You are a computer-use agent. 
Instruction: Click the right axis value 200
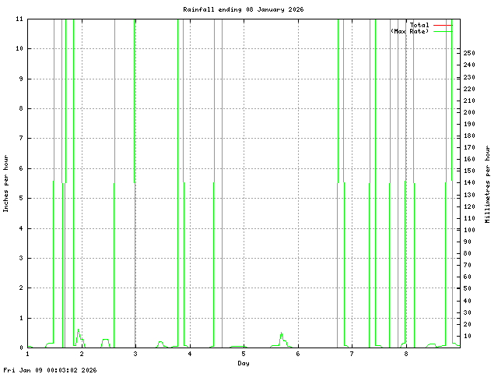coord(469,112)
